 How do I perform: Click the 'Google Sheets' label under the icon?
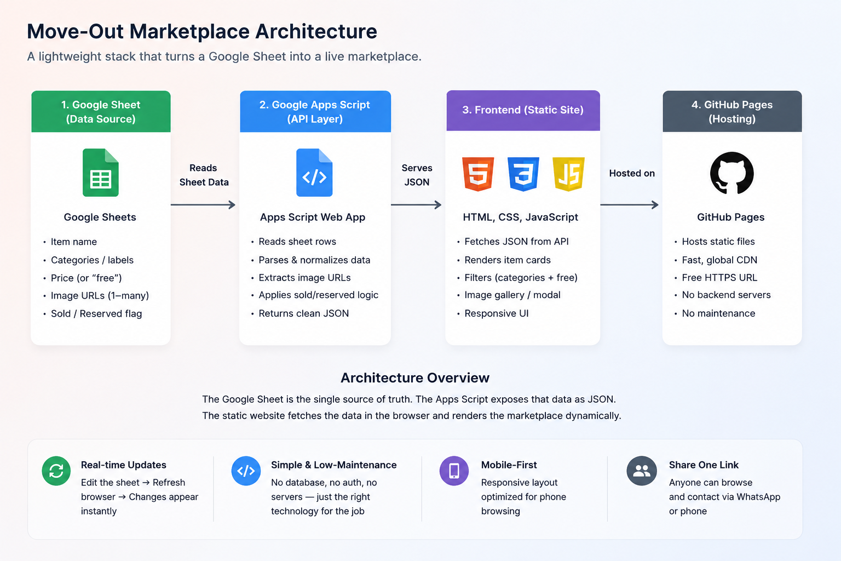pyautogui.click(x=100, y=217)
